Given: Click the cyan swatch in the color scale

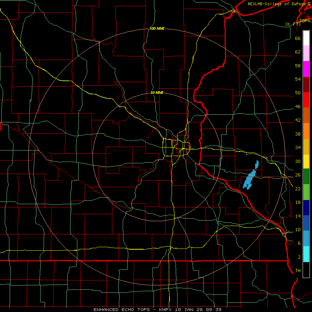Looking at the screenshot, I should point(306,254).
